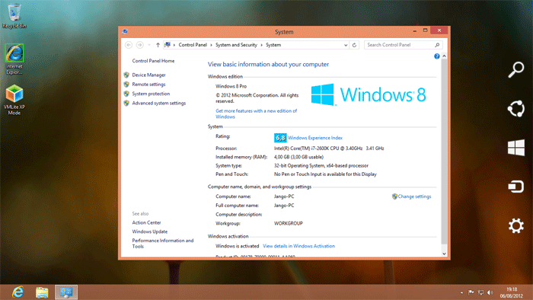Expand the chevron before Control Panel breadcrumb
The width and height of the screenshot is (533, 300).
click(x=174, y=45)
